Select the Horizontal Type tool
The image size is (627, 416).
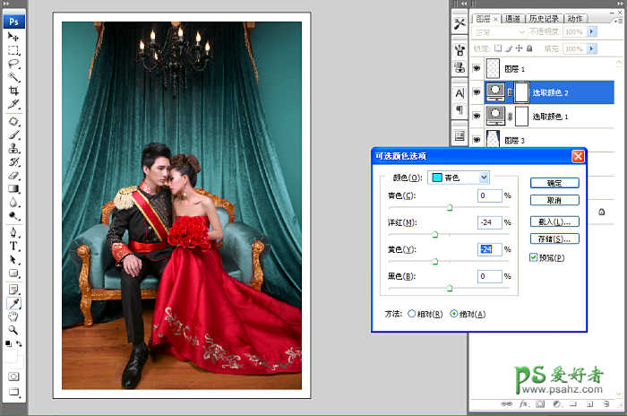[x=13, y=245]
